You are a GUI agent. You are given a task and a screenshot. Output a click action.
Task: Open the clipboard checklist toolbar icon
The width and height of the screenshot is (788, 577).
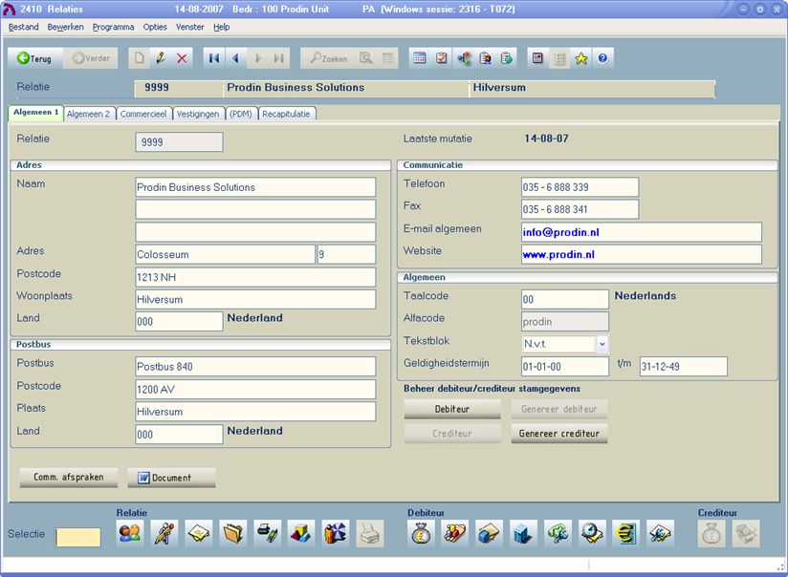pos(441,58)
